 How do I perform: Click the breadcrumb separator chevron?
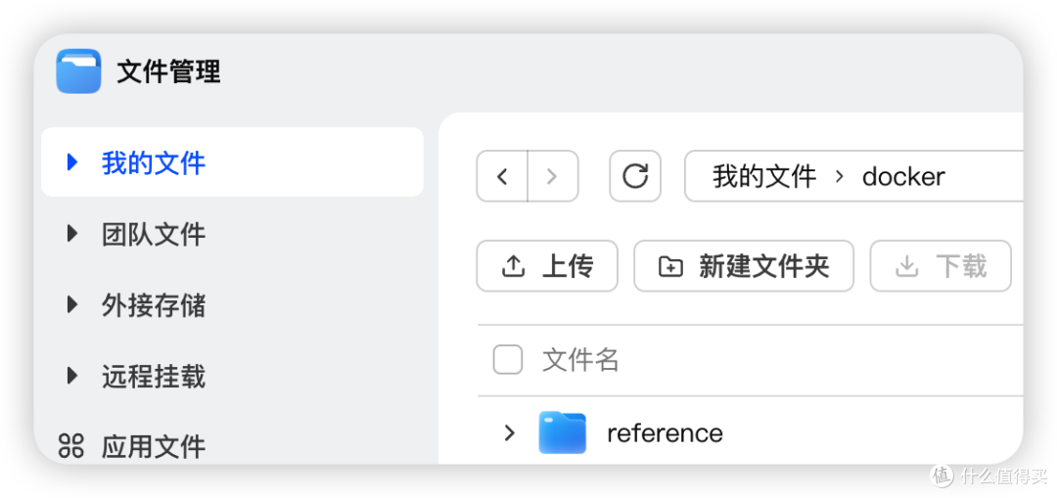point(840,176)
